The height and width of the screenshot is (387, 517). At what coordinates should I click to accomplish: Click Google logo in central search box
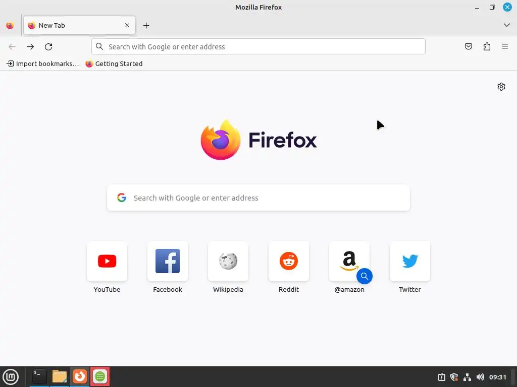coord(122,198)
